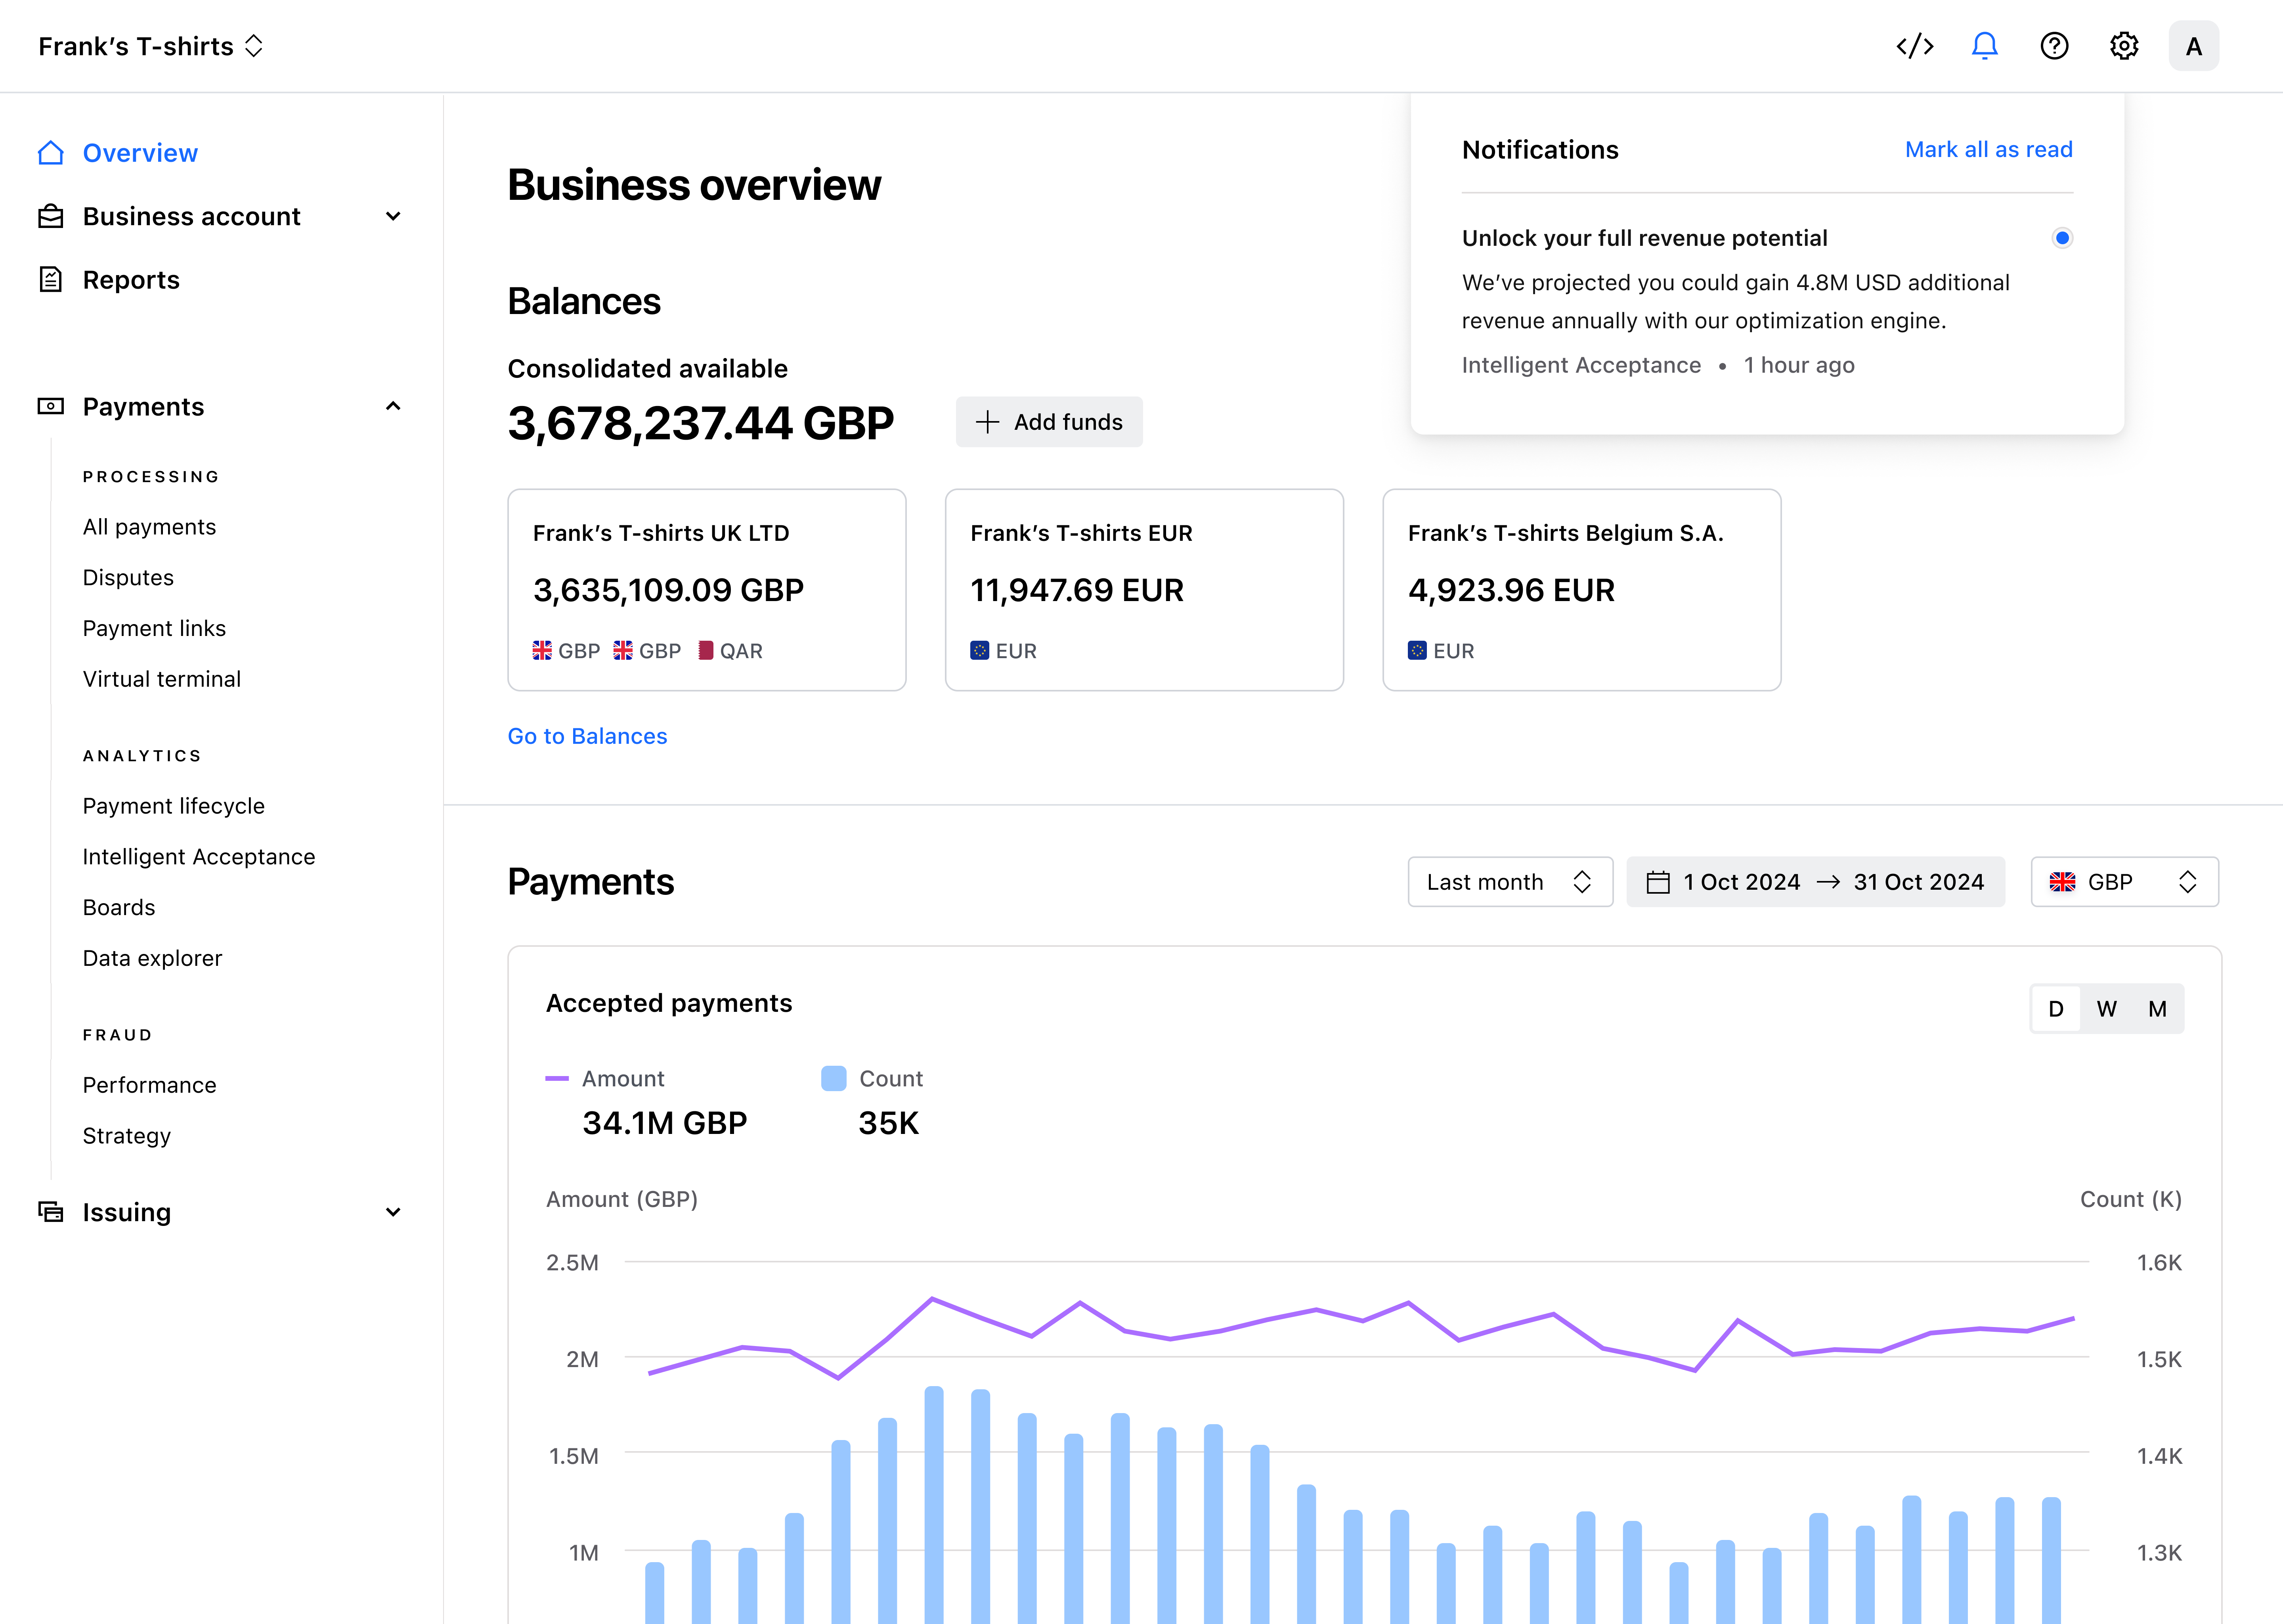
Task: Switch chart to daily view D
Action: (2056, 1009)
